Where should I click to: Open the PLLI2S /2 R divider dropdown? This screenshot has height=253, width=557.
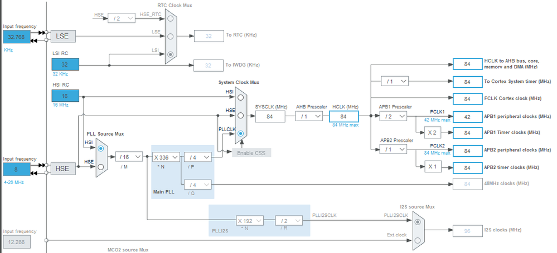pos(289,221)
